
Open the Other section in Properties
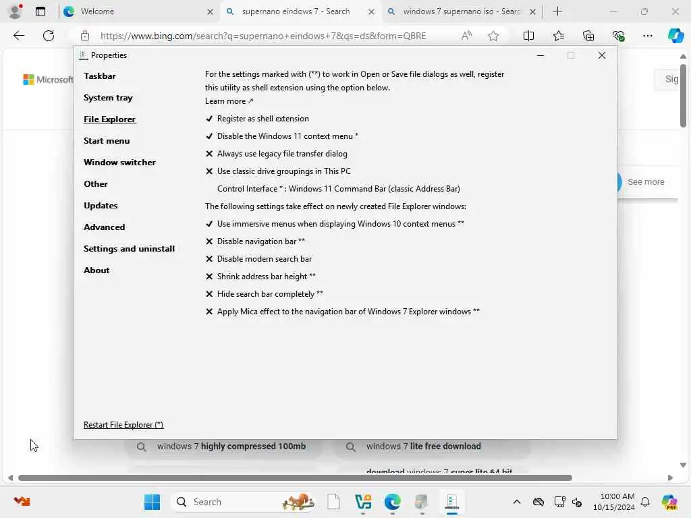point(96,183)
